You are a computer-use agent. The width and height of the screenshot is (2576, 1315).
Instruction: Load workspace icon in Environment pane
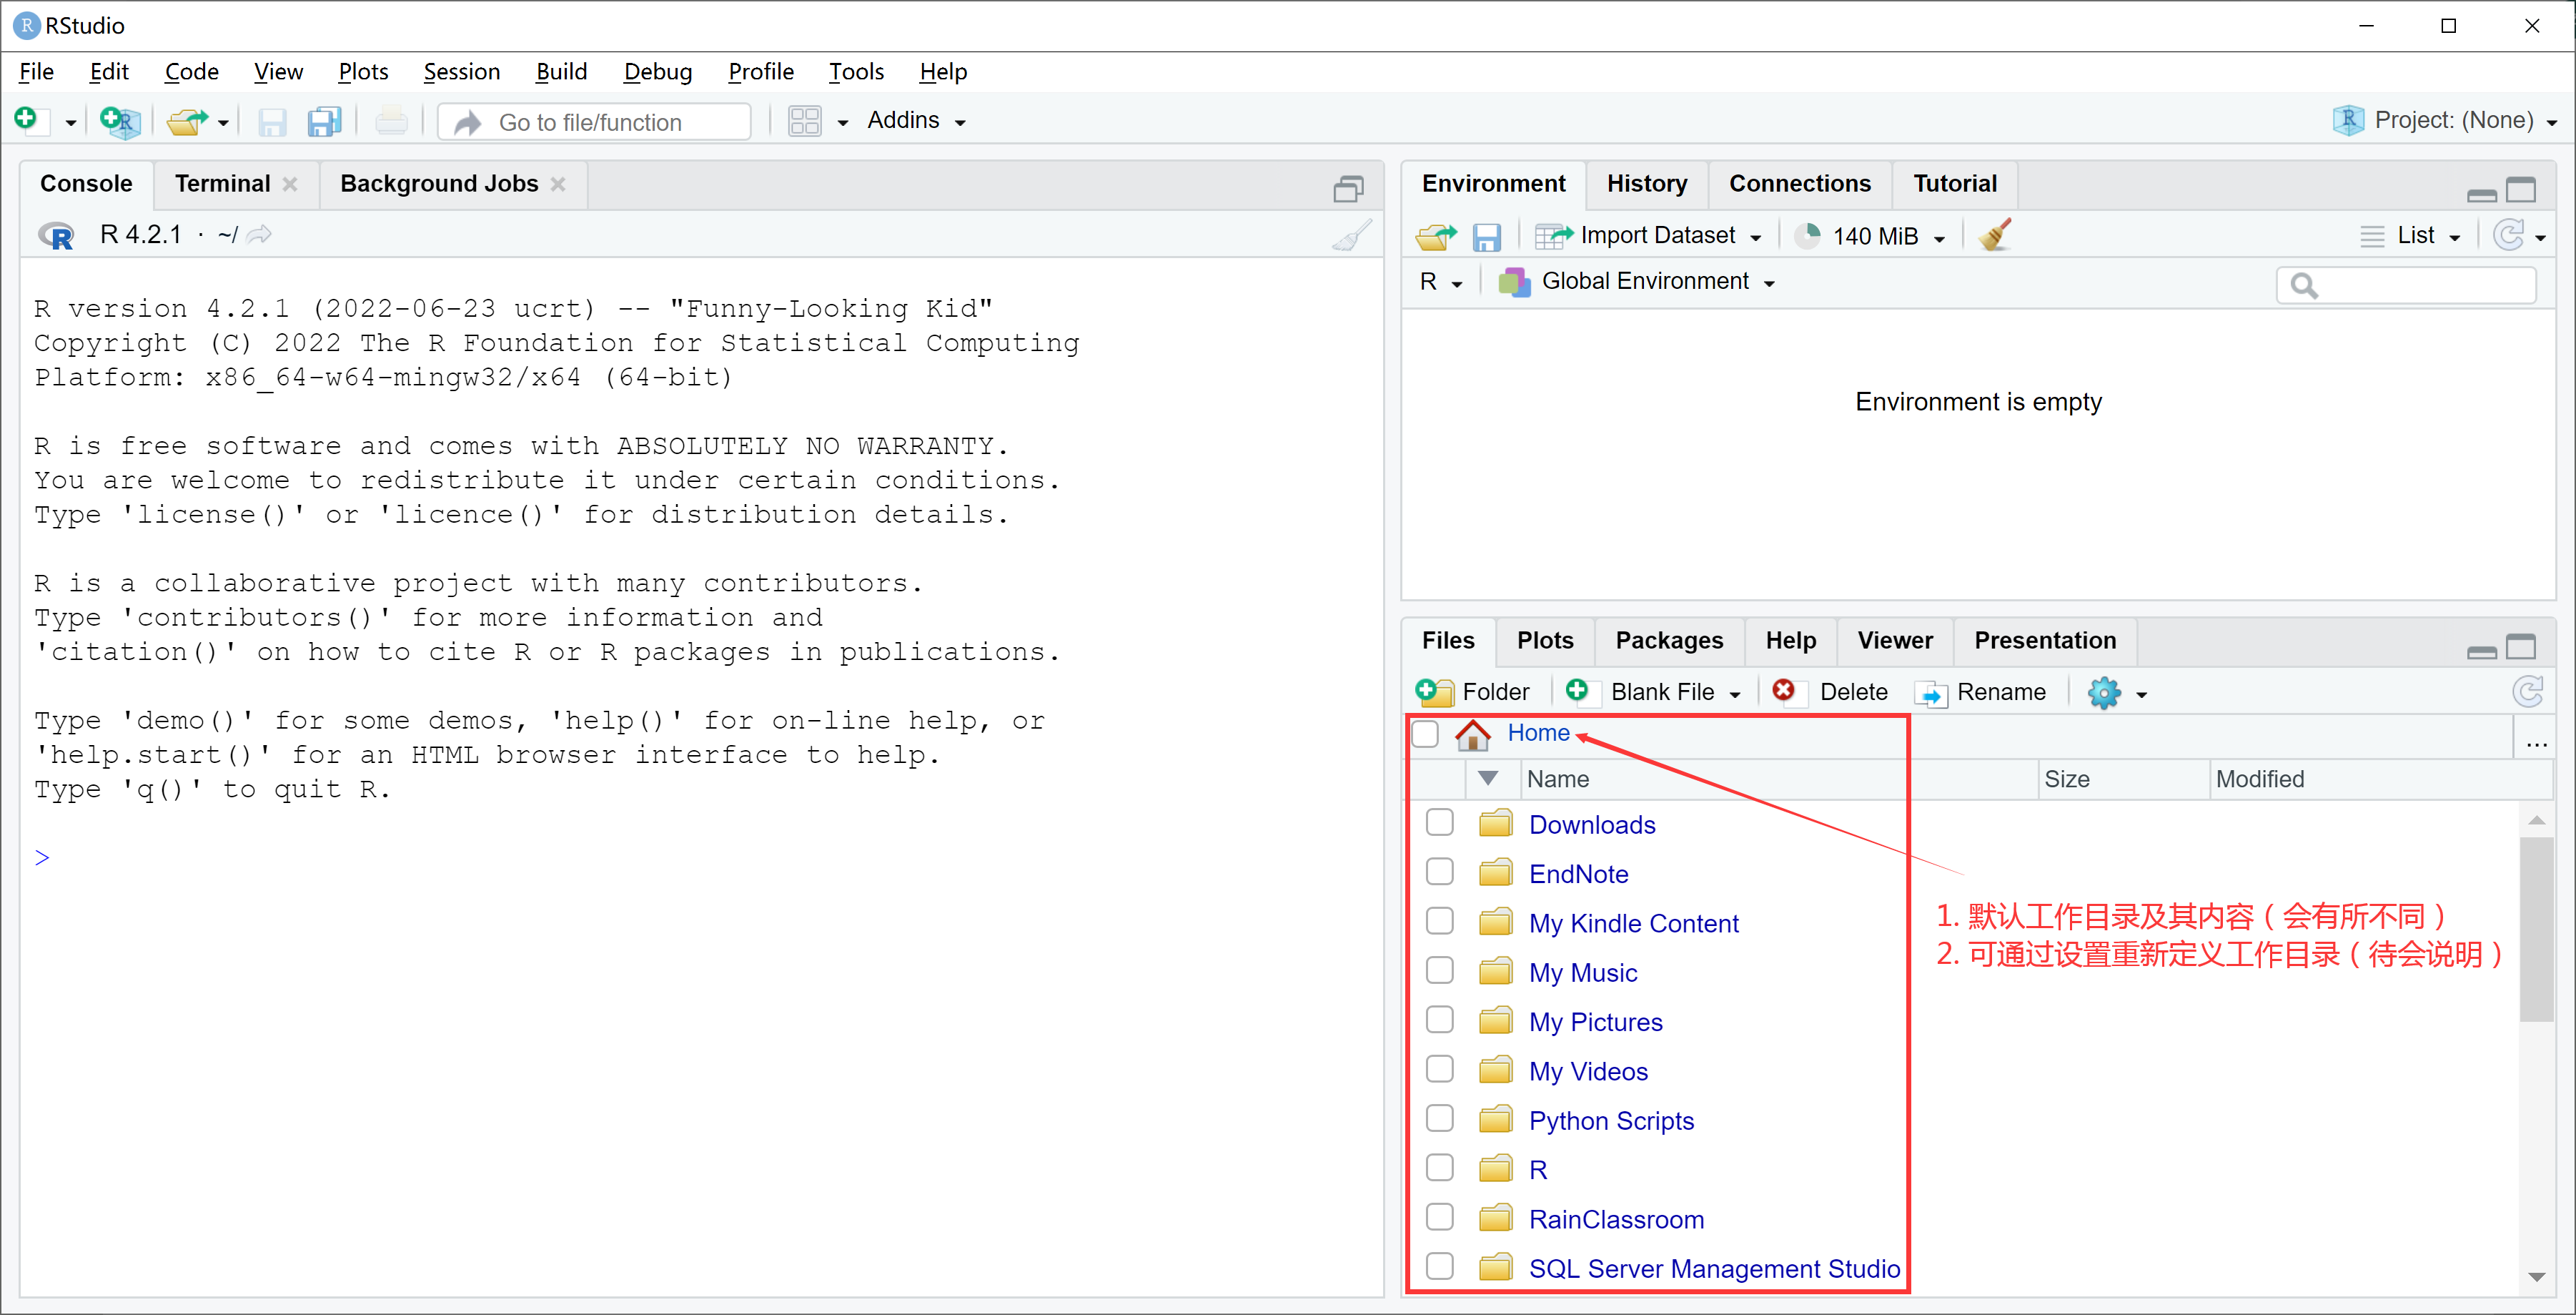click(x=1436, y=236)
